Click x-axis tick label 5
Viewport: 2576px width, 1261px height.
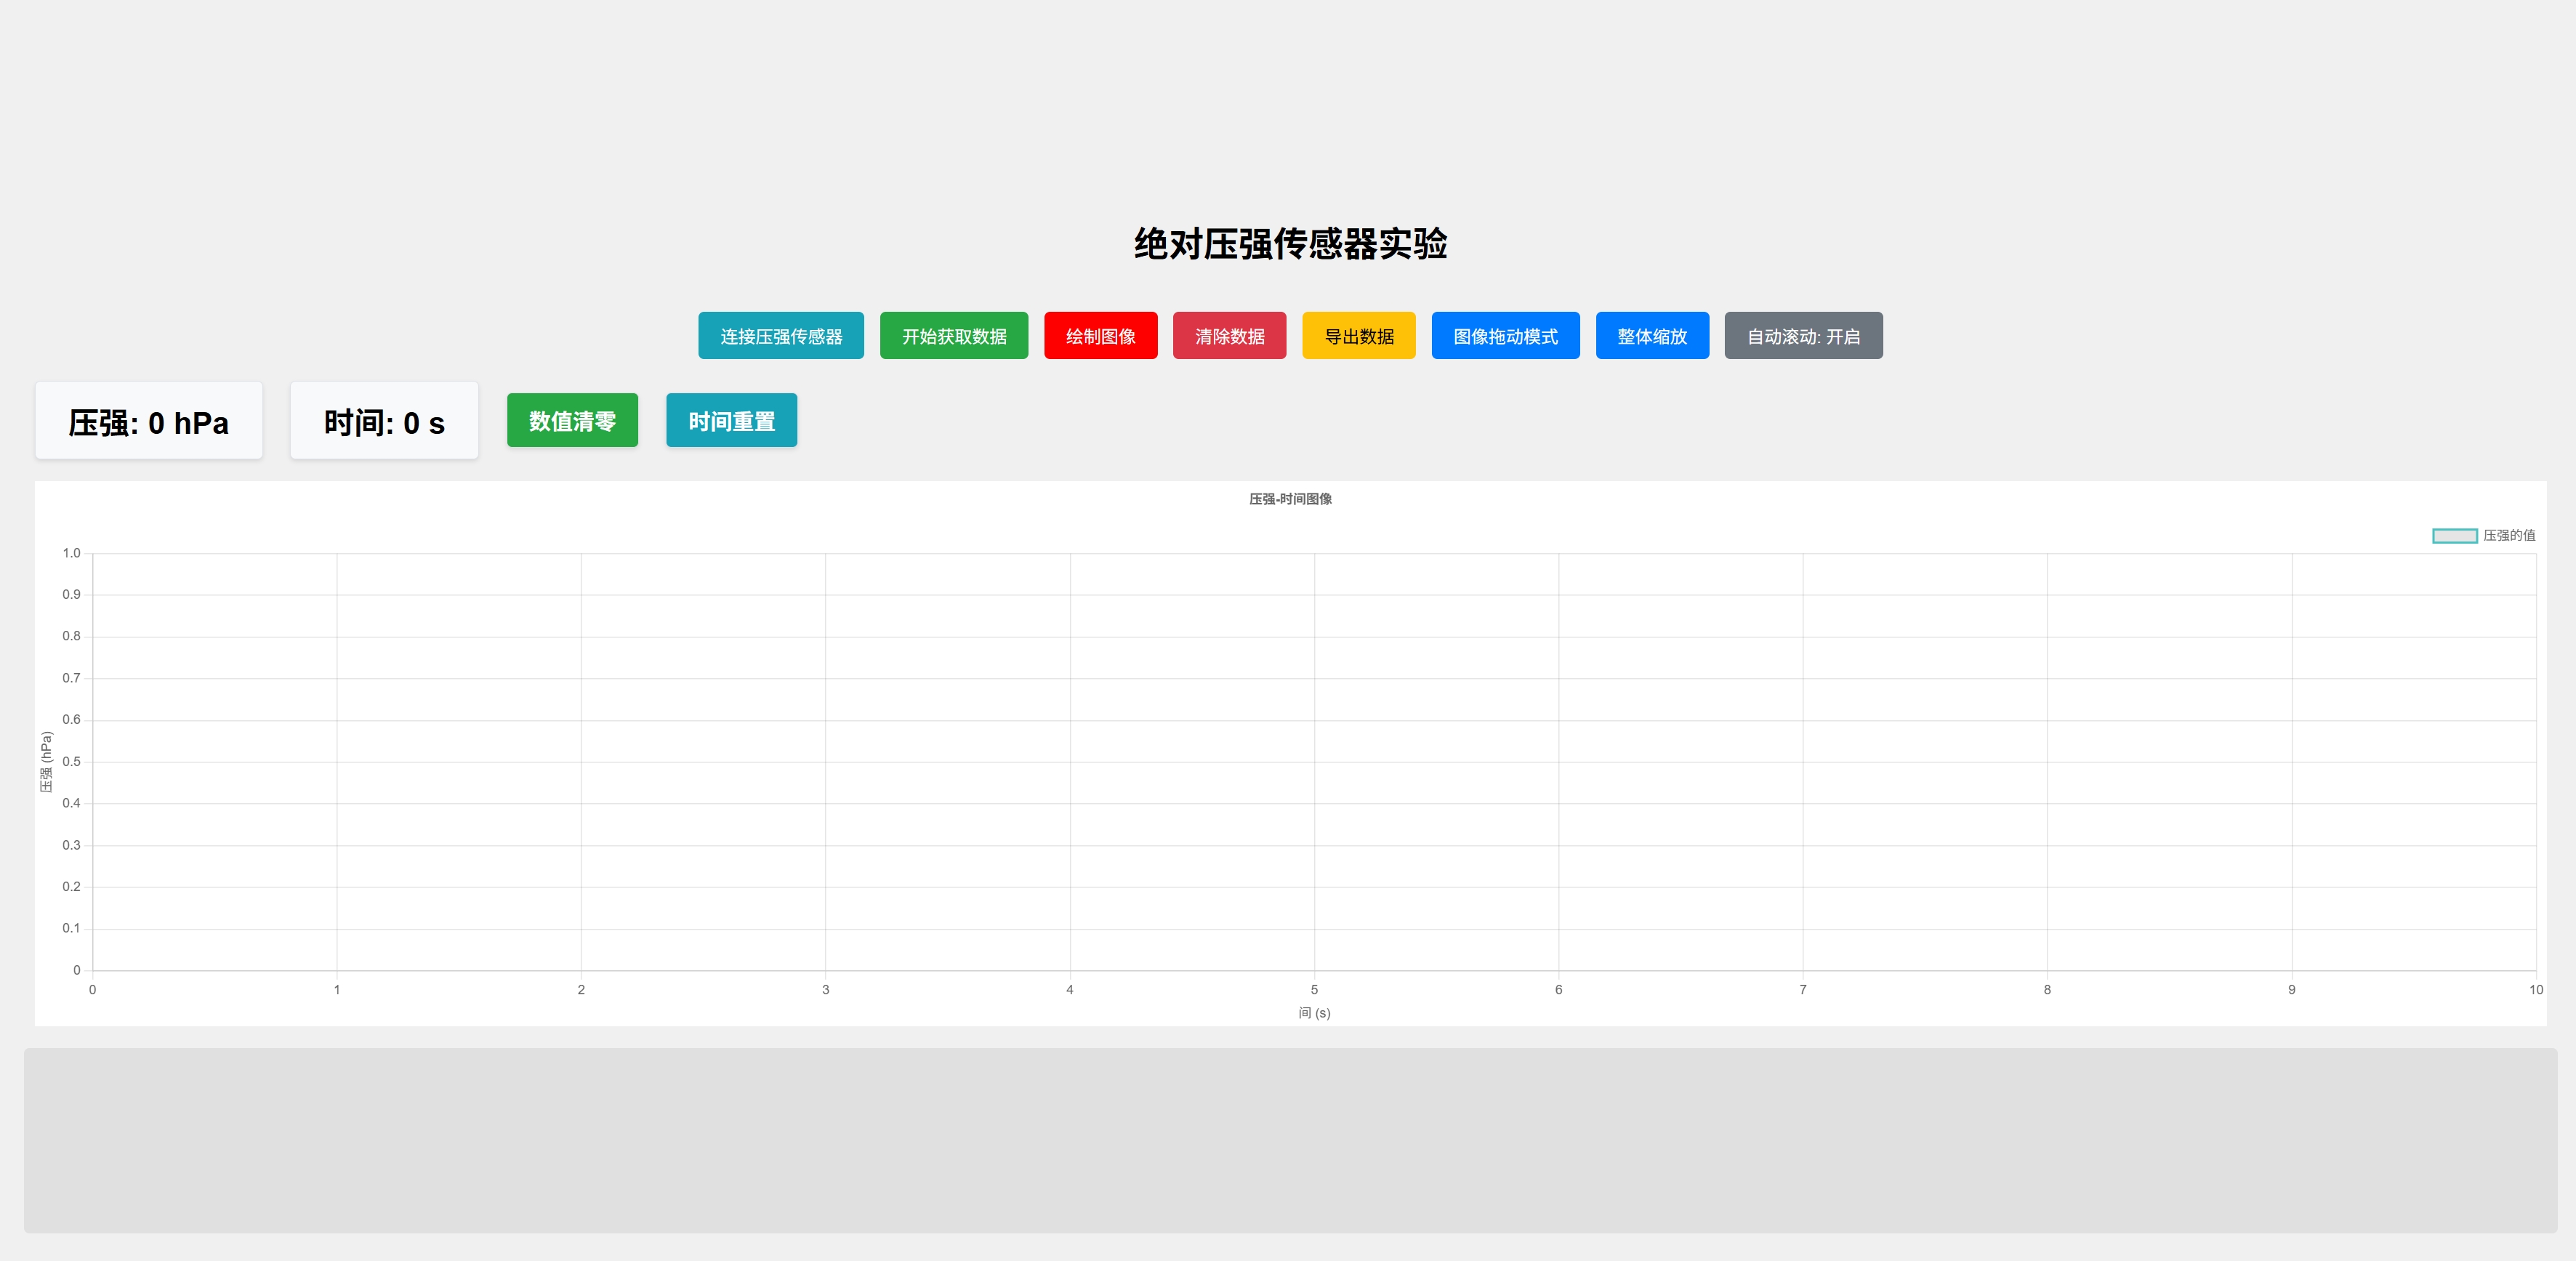[x=1314, y=990]
